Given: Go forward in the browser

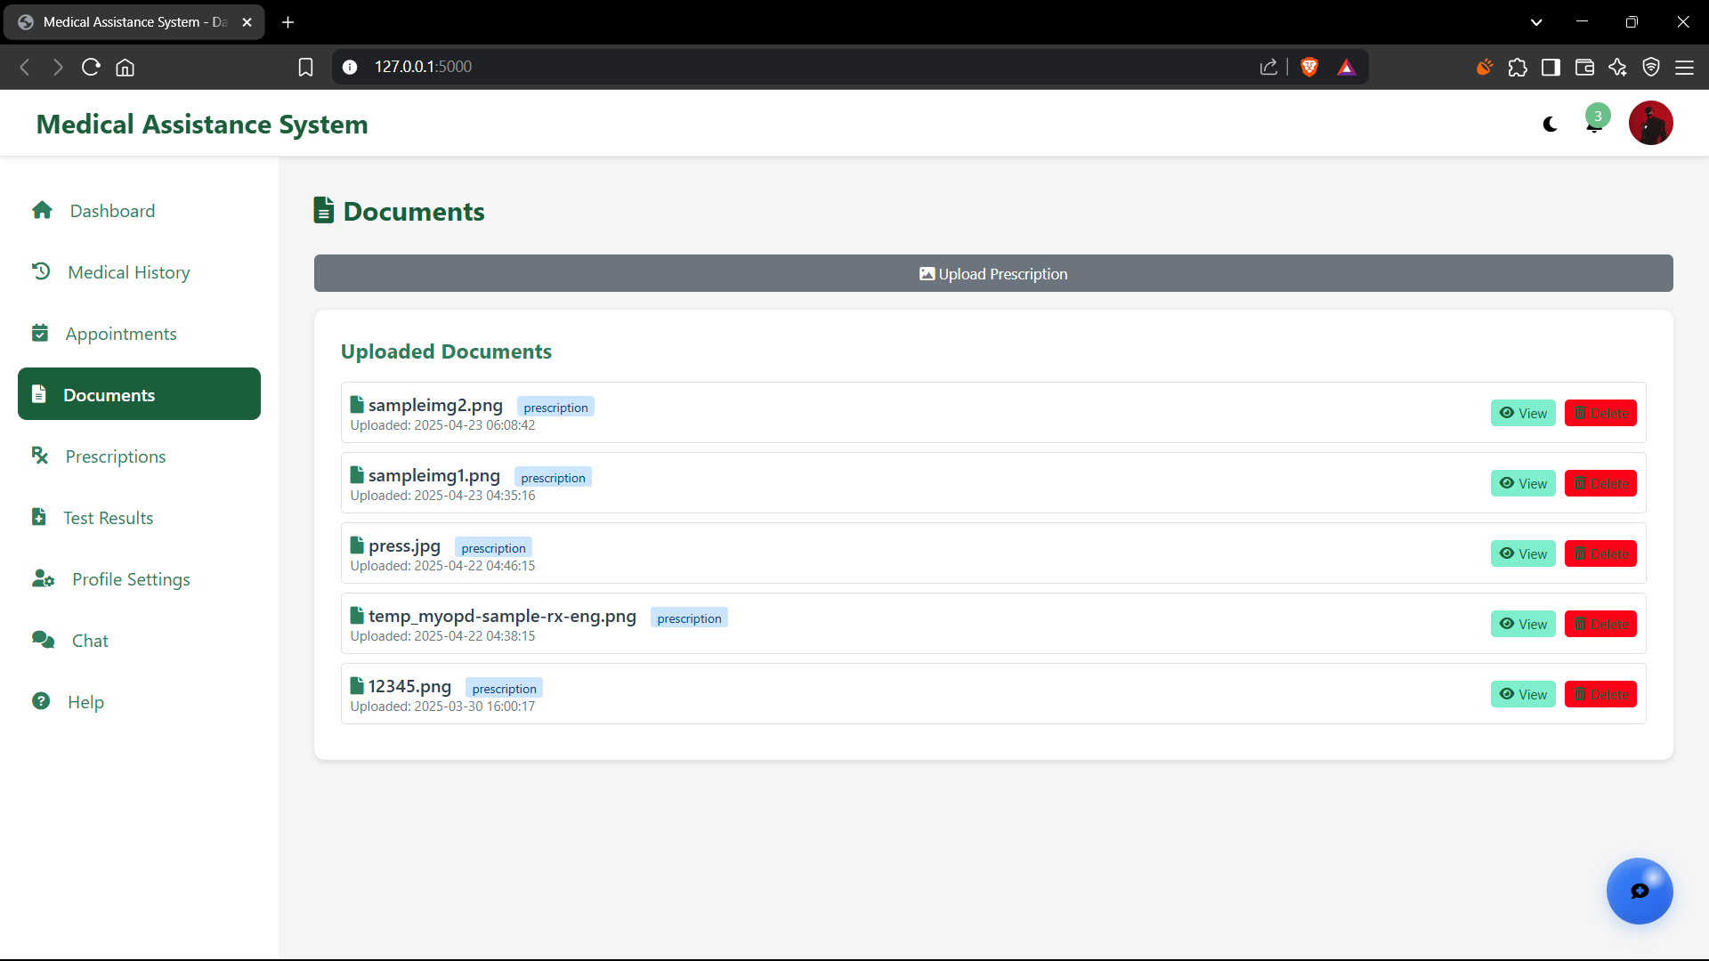Looking at the screenshot, I should (x=58, y=67).
